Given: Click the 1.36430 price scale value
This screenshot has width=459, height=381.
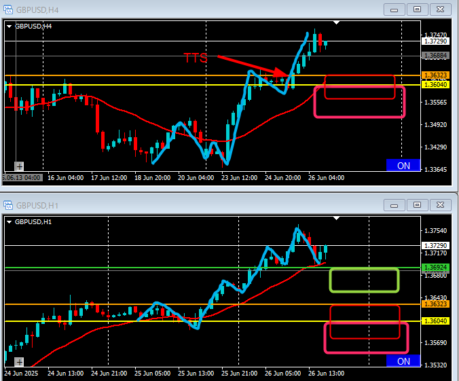Looking at the screenshot, I should pyautogui.click(x=436, y=298).
